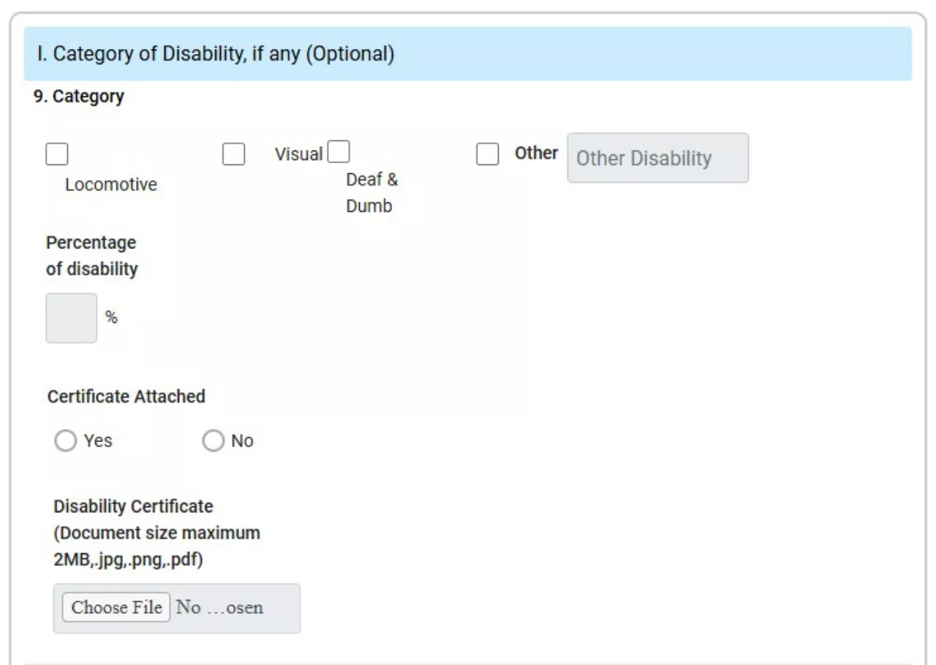Image resolution: width=936 pixels, height=665 pixels.
Task: Click the Certificate Attached heading
Action: (127, 397)
